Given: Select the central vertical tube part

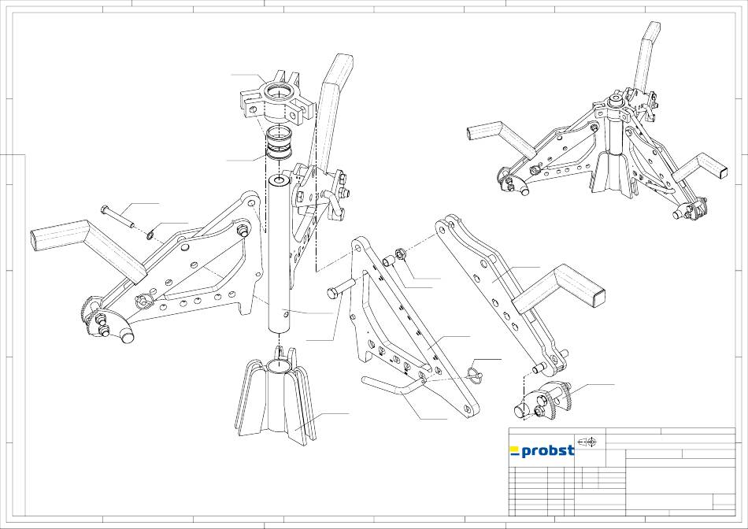Looking at the screenshot, I should pyautogui.click(x=279, y=254).
